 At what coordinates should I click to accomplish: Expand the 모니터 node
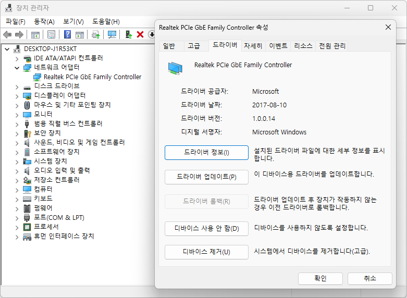17,115
